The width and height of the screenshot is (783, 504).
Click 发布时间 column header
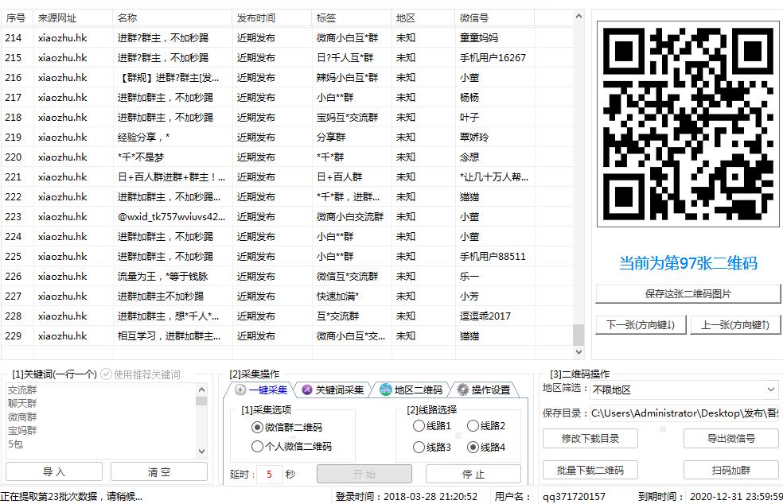[272, 18]
